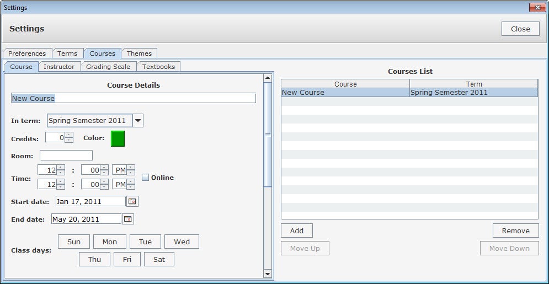Change end time AM/PM spinner down
Image resolution: width=549 pixels, height=284 pixels.
coord(131,187)
